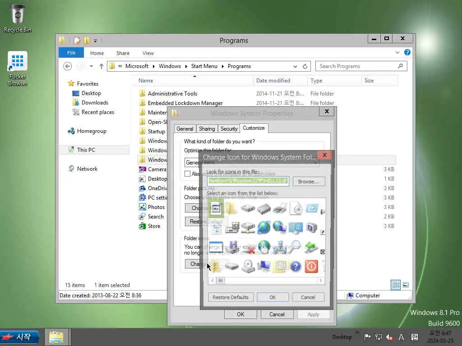Open the Recycle Bin desktop icon
Viewport: 462px width, 346px height.
point(18,18)
